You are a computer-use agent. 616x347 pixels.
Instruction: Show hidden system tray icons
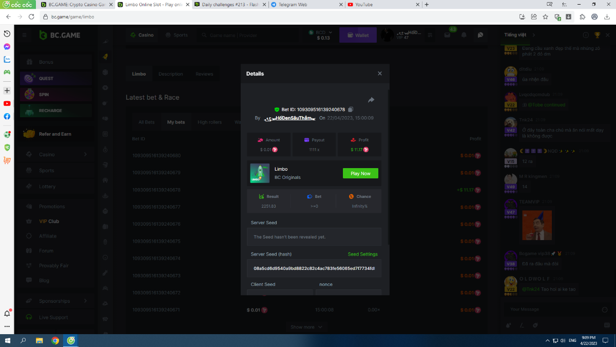[x=547, y=340]
